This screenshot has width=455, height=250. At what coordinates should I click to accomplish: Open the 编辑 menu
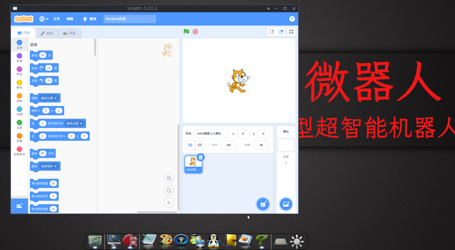click(x=70, y=19)
